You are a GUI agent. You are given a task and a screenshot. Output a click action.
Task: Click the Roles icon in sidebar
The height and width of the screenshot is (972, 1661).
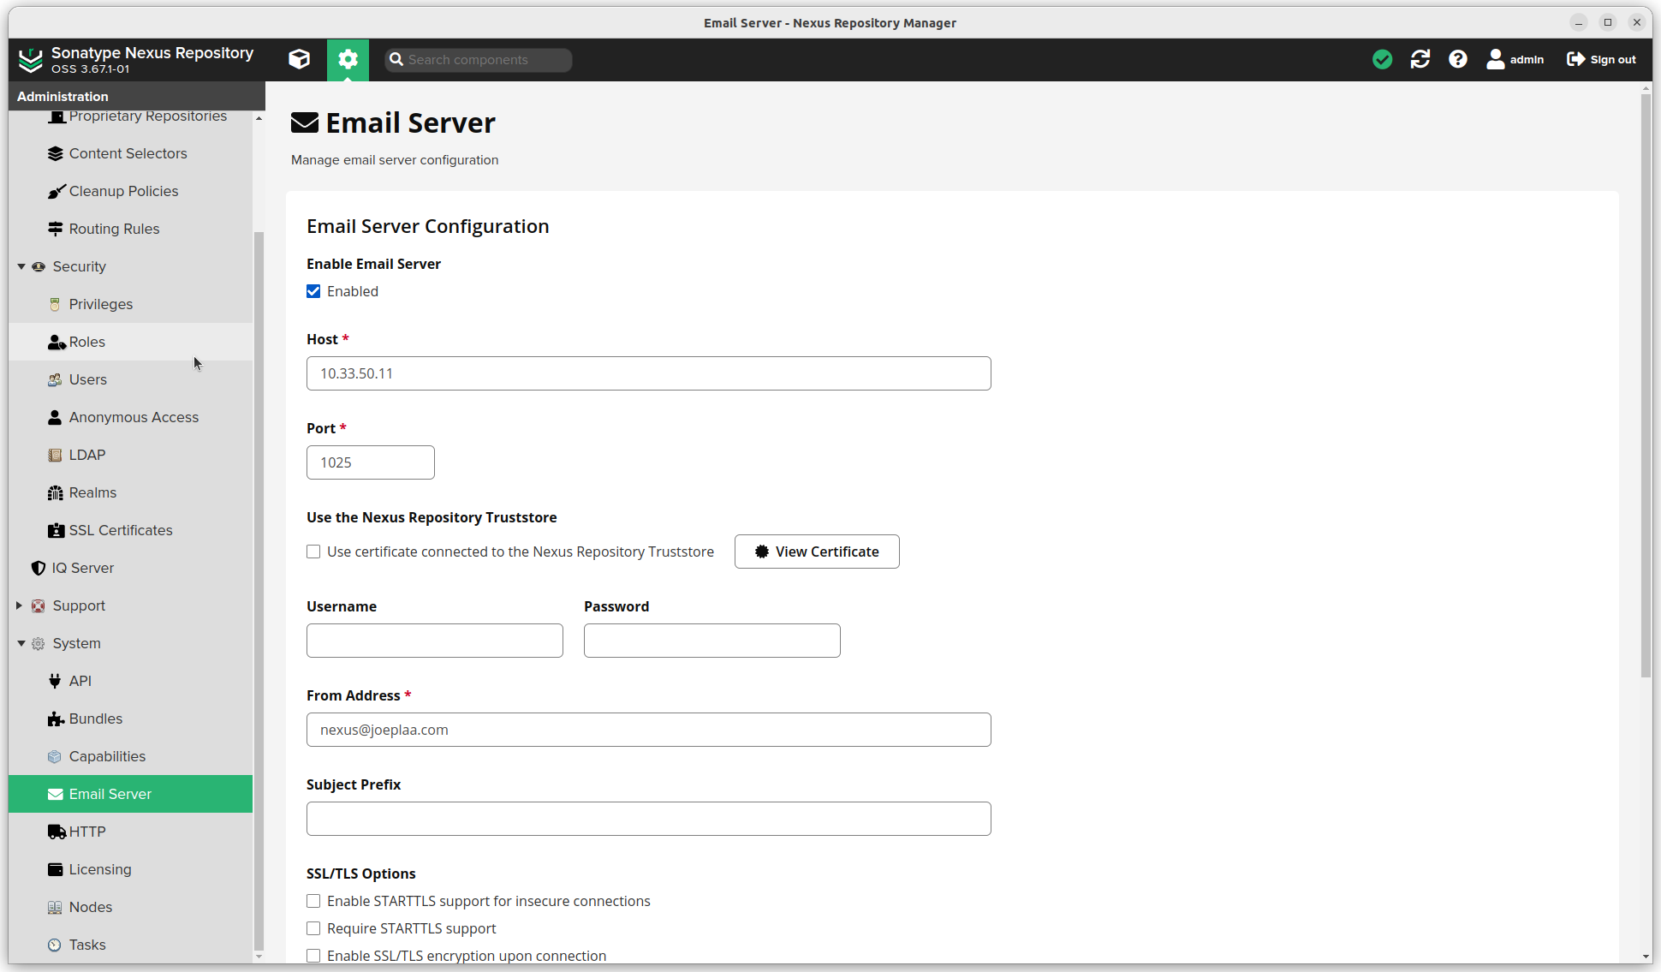(57, 342)
